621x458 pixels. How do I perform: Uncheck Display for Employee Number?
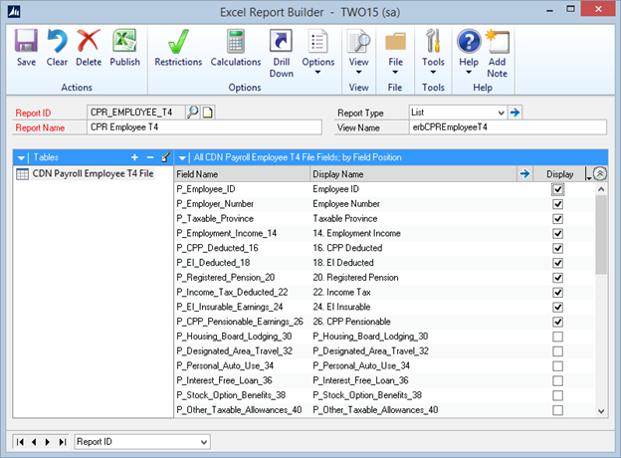coord(557,204)
